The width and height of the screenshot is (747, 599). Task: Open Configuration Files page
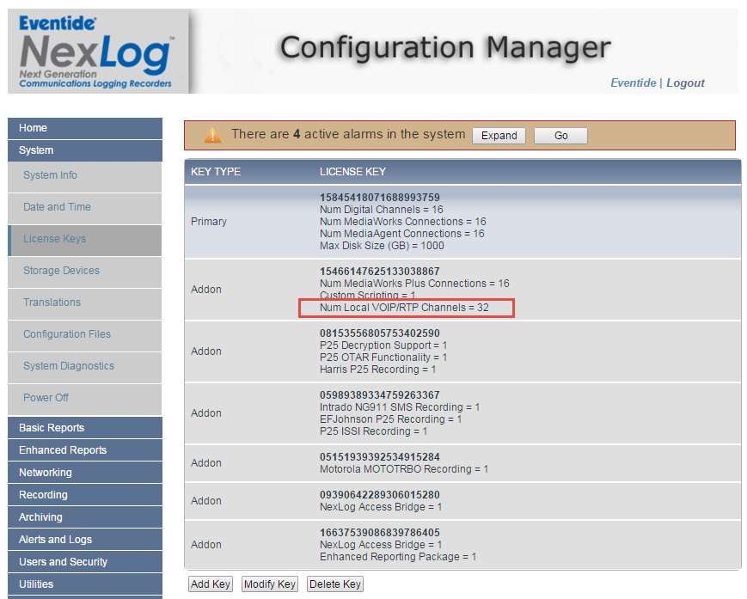[x=84, y=334]
